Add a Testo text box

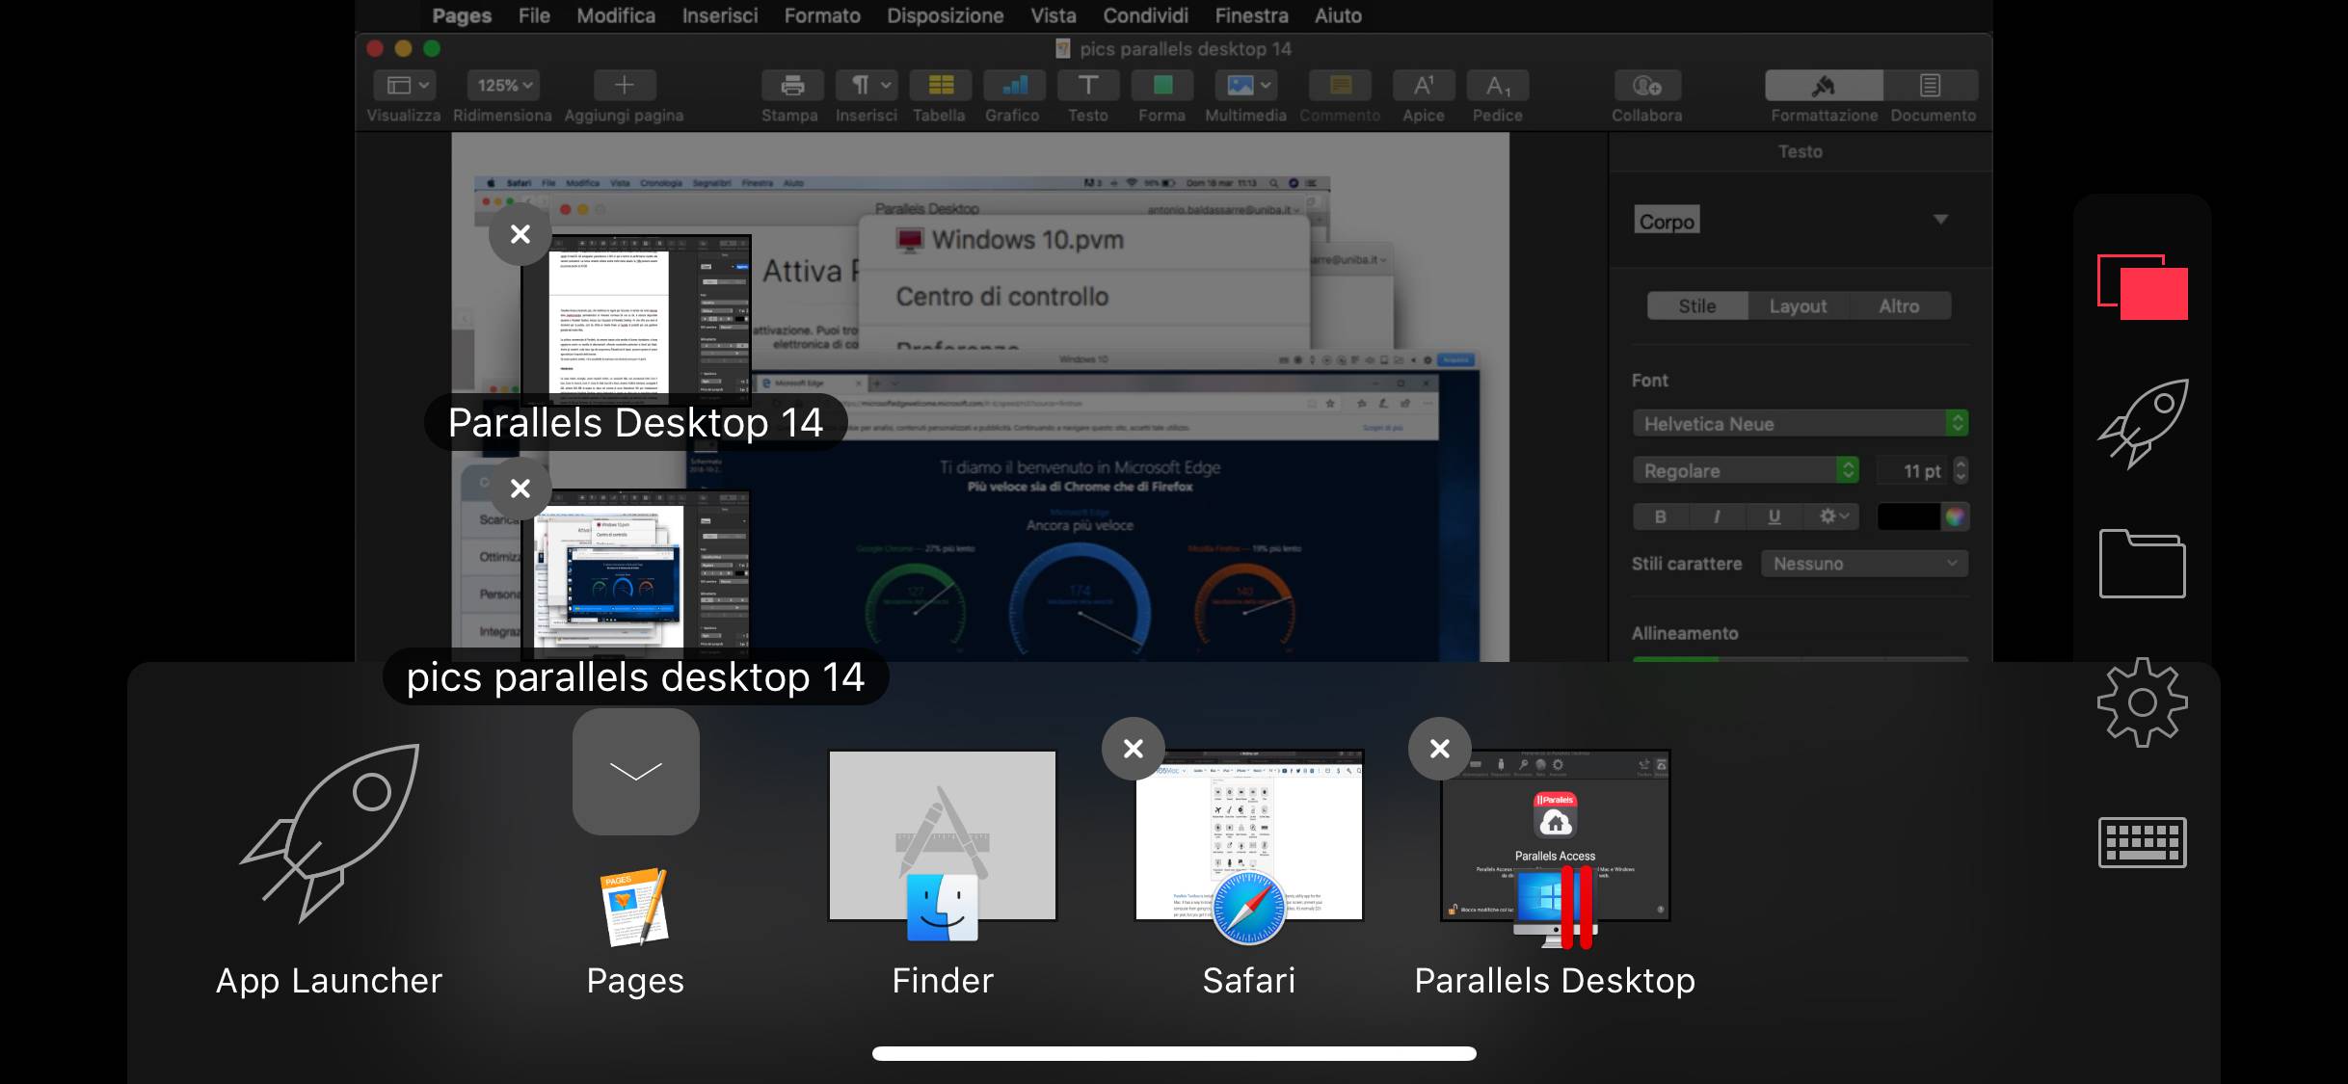click(1088, 86)
